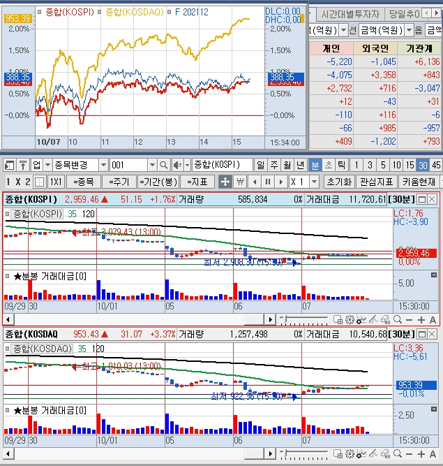Click erase-all eraser icon in KOSPI chart footer
Viewport: 443px width, 466px height.
click(x=385, y=320)
